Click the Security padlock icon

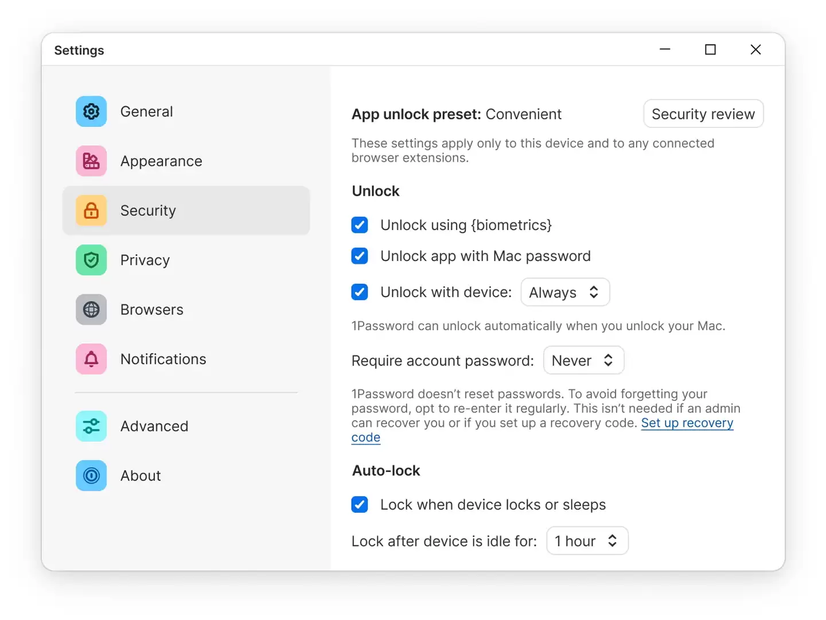click(91, 210)
